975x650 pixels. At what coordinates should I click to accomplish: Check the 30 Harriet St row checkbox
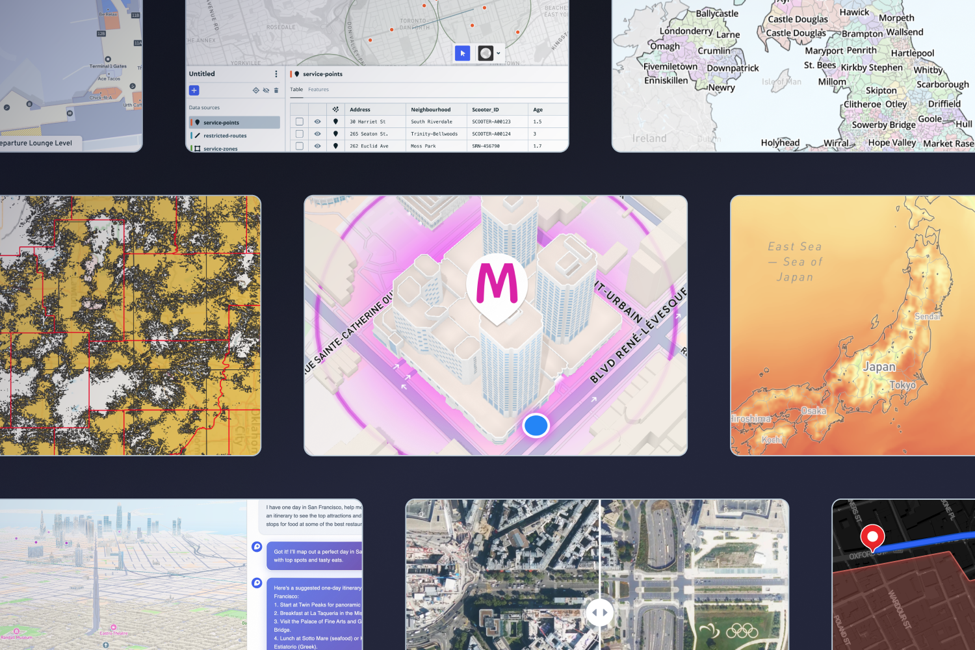pos(300,122)
